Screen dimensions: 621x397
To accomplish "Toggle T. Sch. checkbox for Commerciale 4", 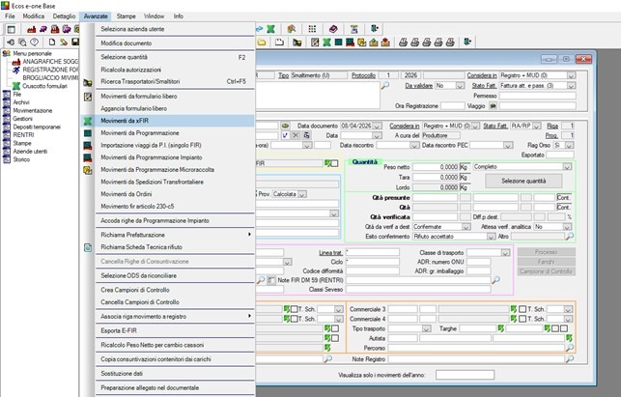I will 524,318.
